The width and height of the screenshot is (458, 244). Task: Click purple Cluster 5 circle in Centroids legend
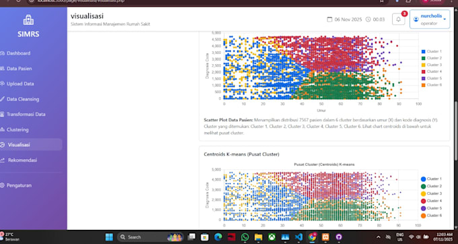[x=423, y=208]
